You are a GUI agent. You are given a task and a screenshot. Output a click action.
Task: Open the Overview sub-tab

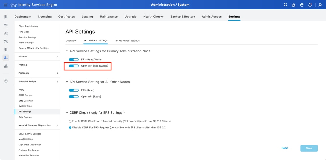coord(71,41)
